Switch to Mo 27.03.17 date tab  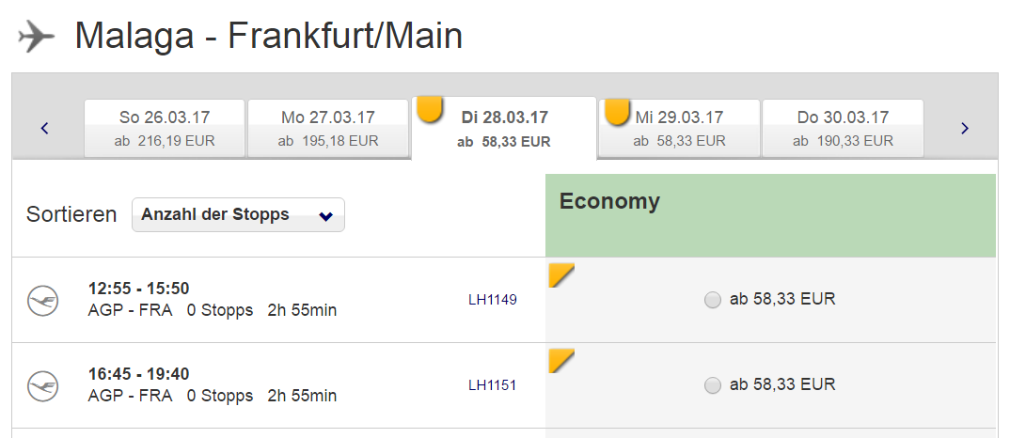pyautogui.click(x=328, y=128)
